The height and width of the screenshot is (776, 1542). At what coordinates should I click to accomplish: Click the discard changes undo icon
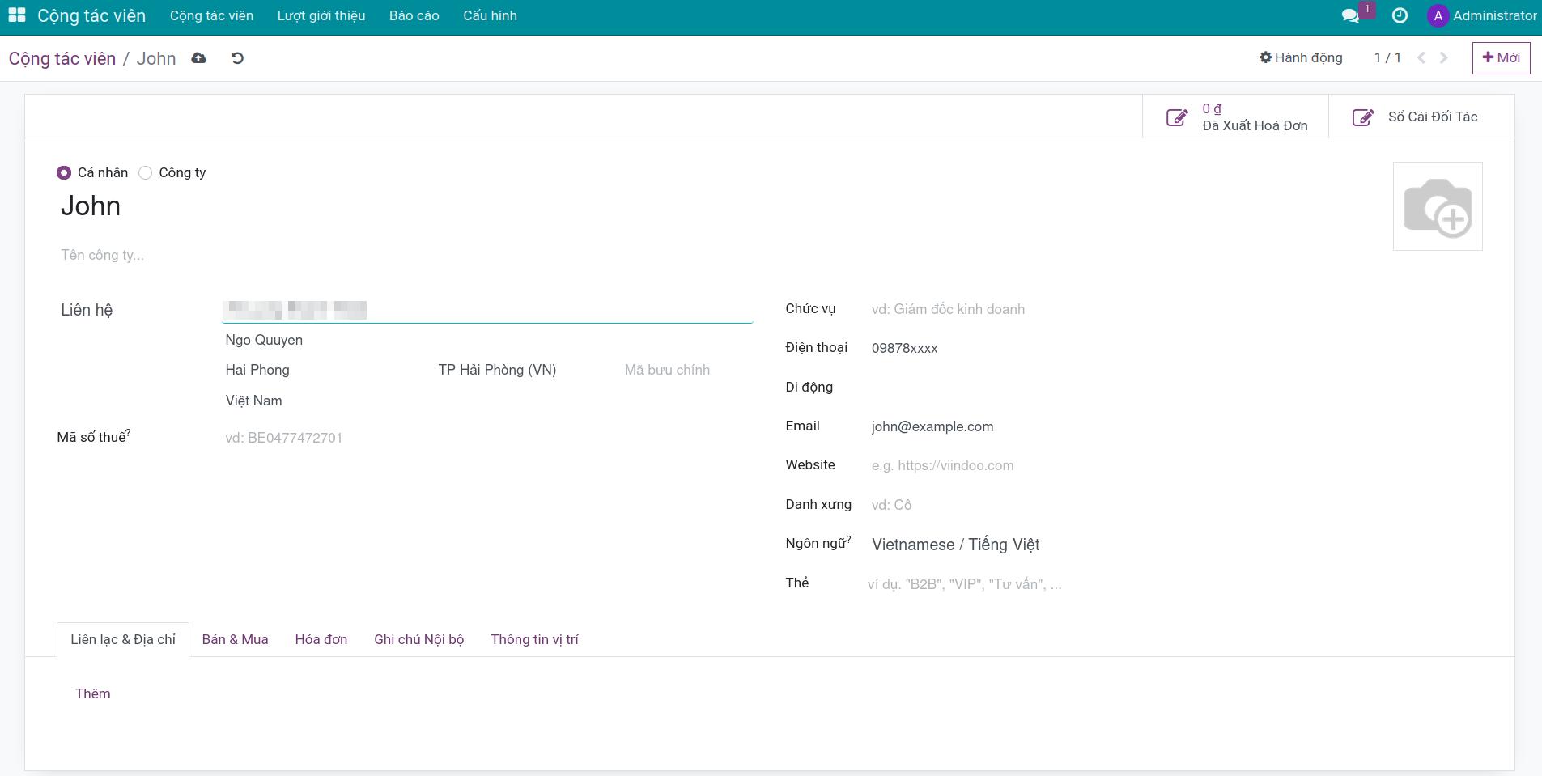(x=237, y=58)
